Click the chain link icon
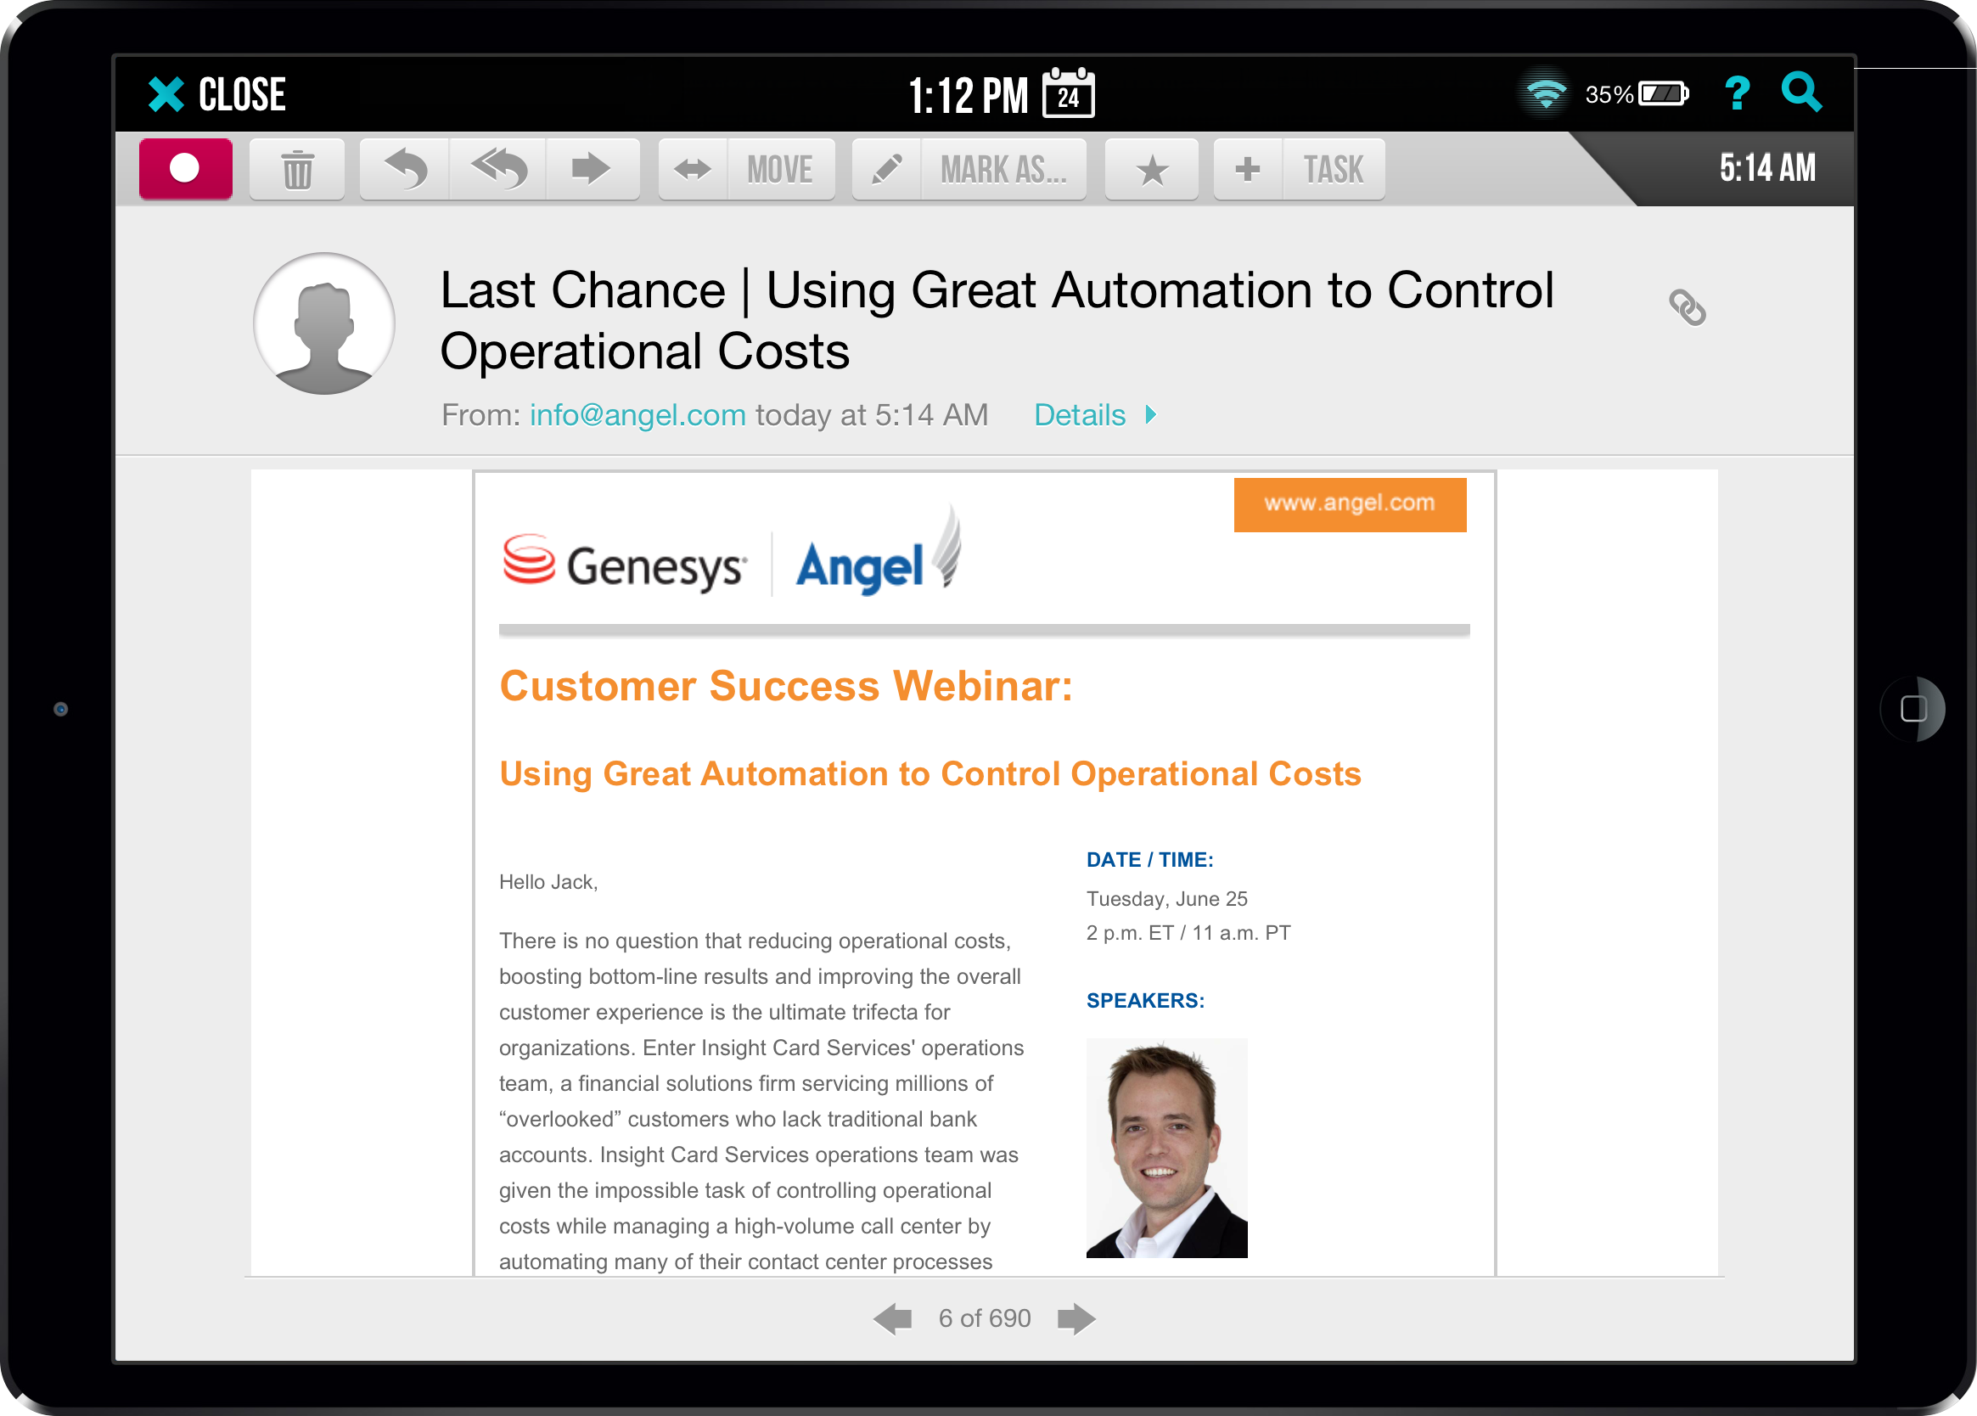 coord(1687,308)
